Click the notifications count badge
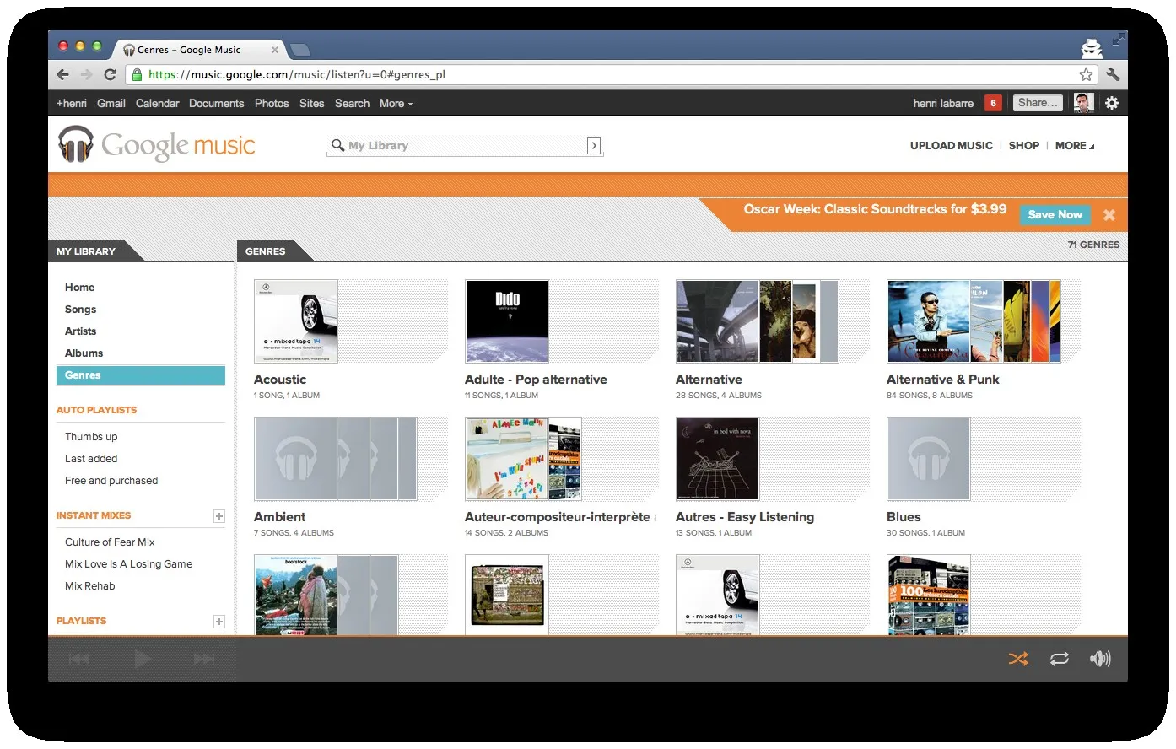This screenshot has height=749, width=1176. (994, 103)
